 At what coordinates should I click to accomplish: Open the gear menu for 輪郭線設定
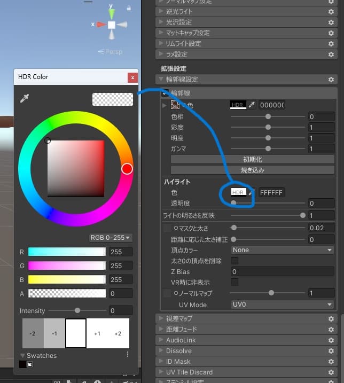331,80
